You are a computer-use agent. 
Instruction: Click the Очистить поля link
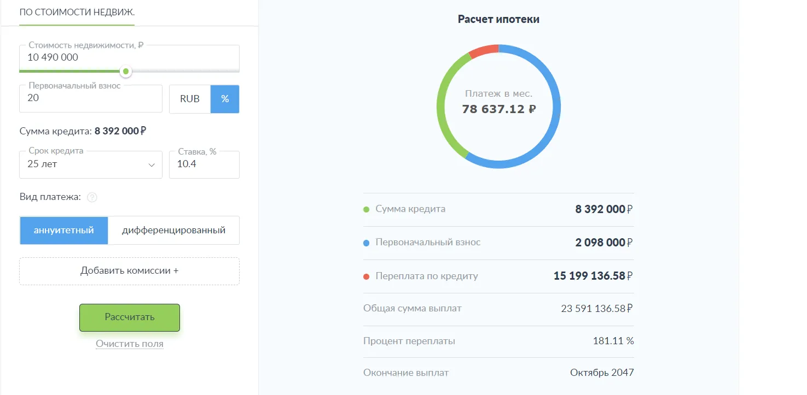[x=129, y=344]
